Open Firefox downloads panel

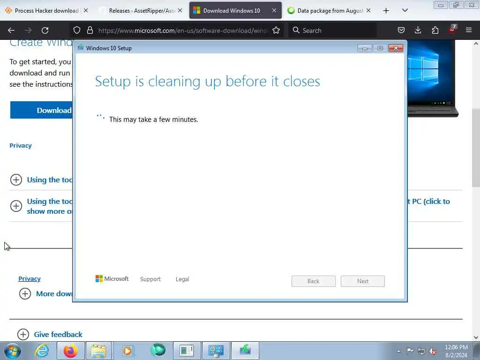[418, 30]
